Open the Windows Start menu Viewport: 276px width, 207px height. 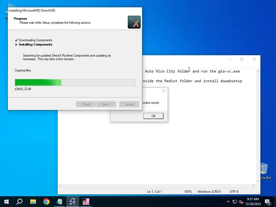click(6, 202)
